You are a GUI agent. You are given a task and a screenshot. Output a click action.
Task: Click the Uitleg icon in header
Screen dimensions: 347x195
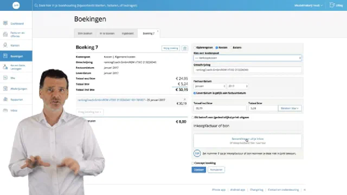point(332,5)
